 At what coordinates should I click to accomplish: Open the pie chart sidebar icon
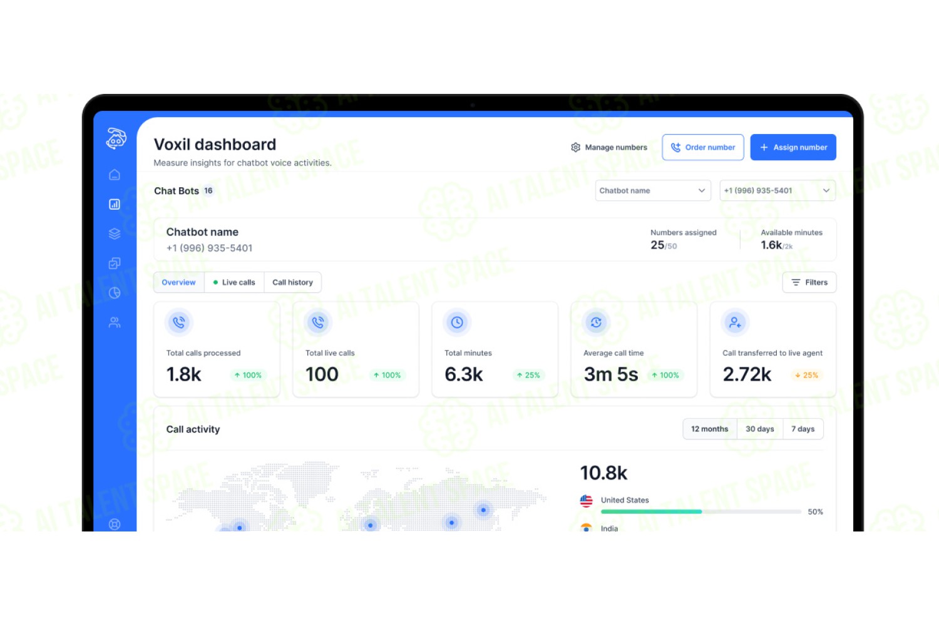tap(115, 292)
